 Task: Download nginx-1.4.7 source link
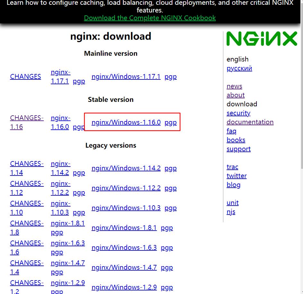pos(68,263)
